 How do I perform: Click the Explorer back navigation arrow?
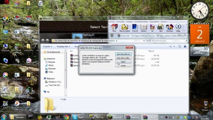pyautogui.click(x=43, y=41)
